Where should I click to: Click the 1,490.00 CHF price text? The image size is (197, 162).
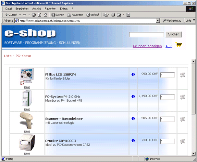click(x=148, y=96)
